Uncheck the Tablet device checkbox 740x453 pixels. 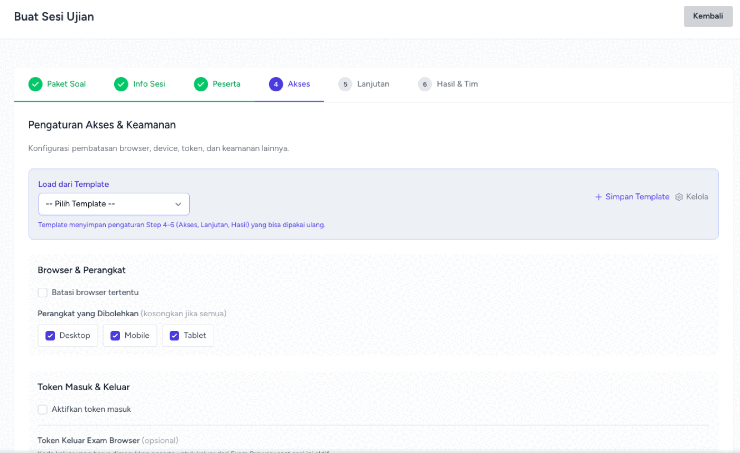pyautogui.click(x=175, y=336)
